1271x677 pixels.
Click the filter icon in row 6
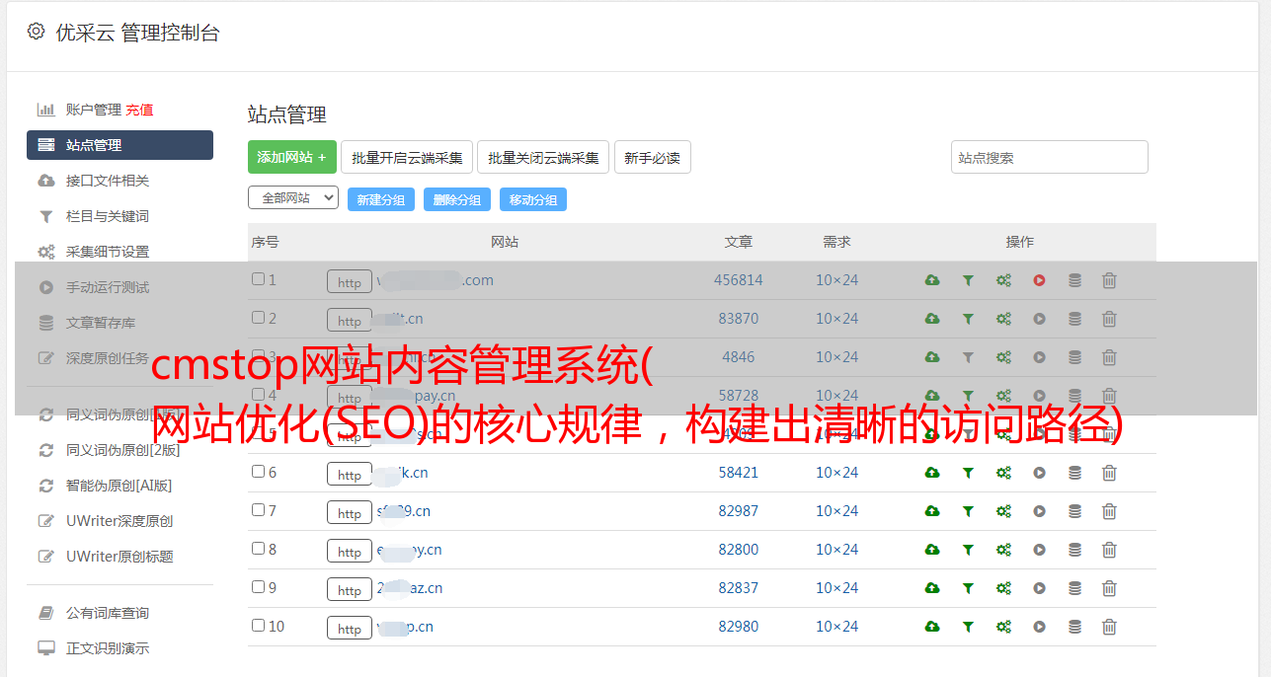click(x=968, y=473)
